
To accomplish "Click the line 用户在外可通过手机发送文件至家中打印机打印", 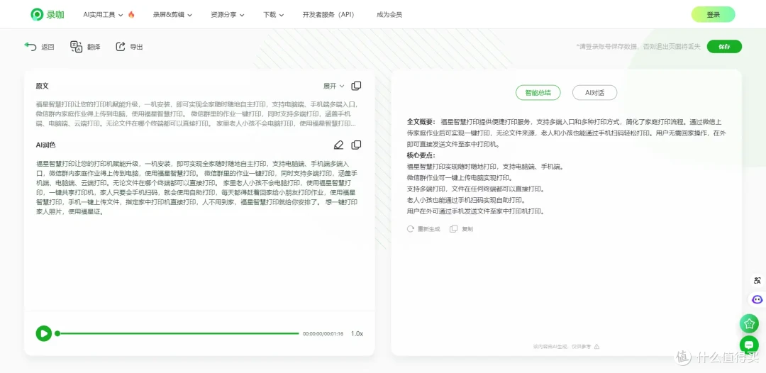I will [x=475, y=211].
